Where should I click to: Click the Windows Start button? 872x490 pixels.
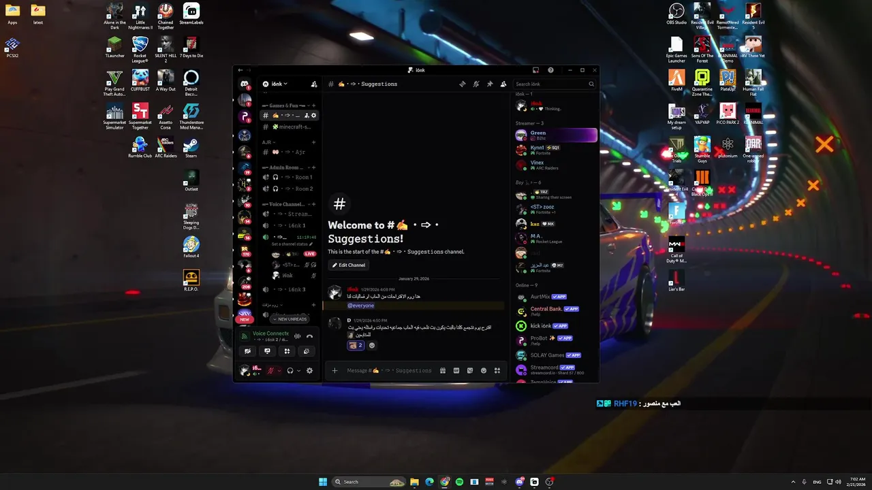point(323,482)
